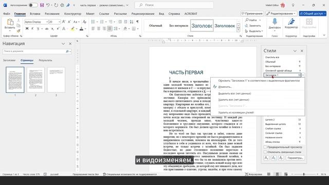
Task: Click the Format Painter brush icon
Action: 19,31
